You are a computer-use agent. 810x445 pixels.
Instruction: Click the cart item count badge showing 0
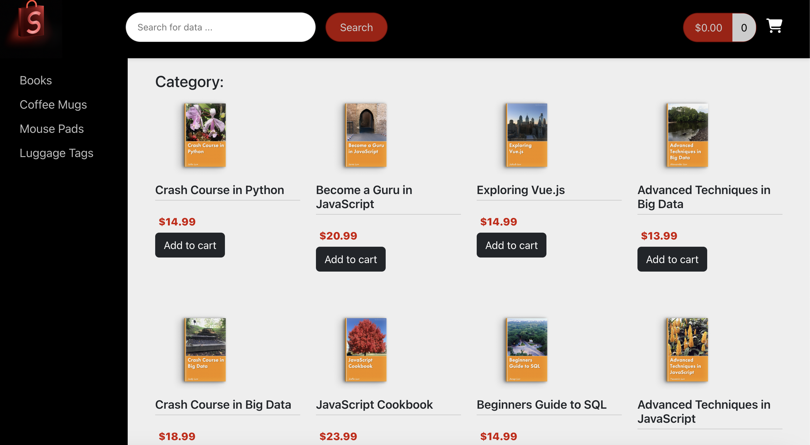coord(744,27)
